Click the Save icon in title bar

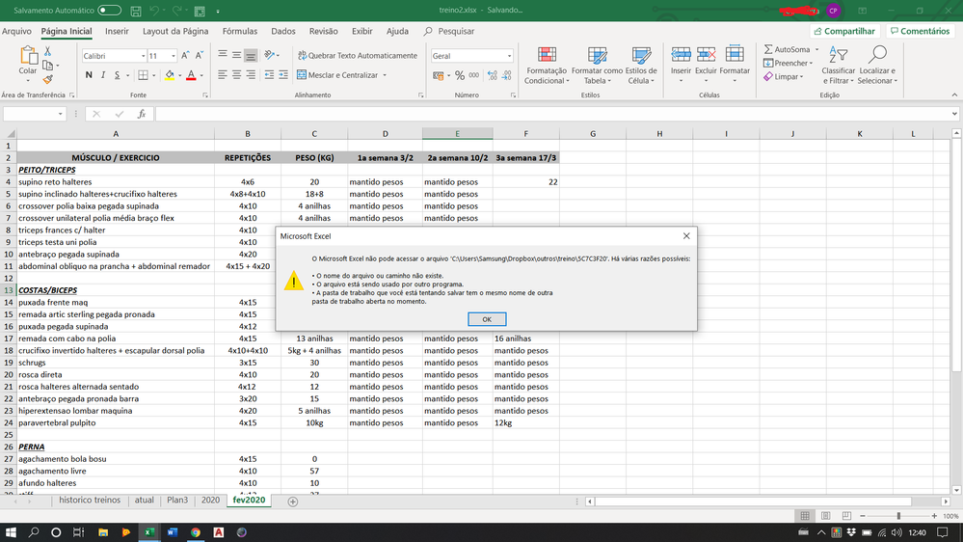coord(136,11)
